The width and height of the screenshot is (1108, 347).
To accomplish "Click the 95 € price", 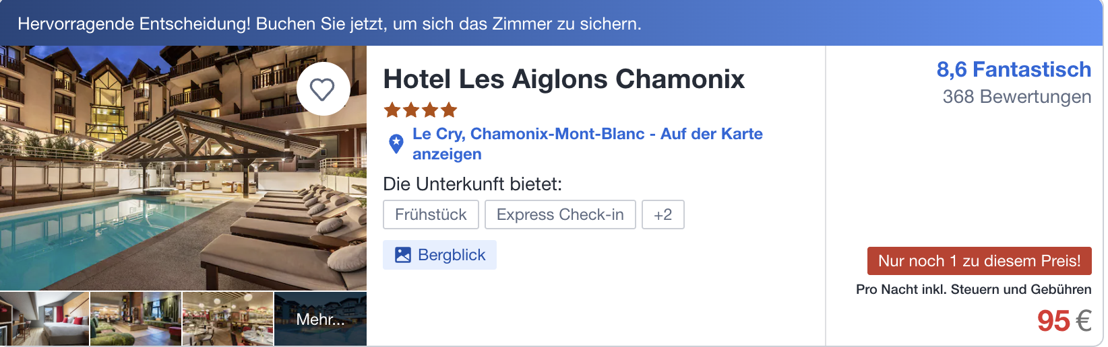I will point(1064,321).
